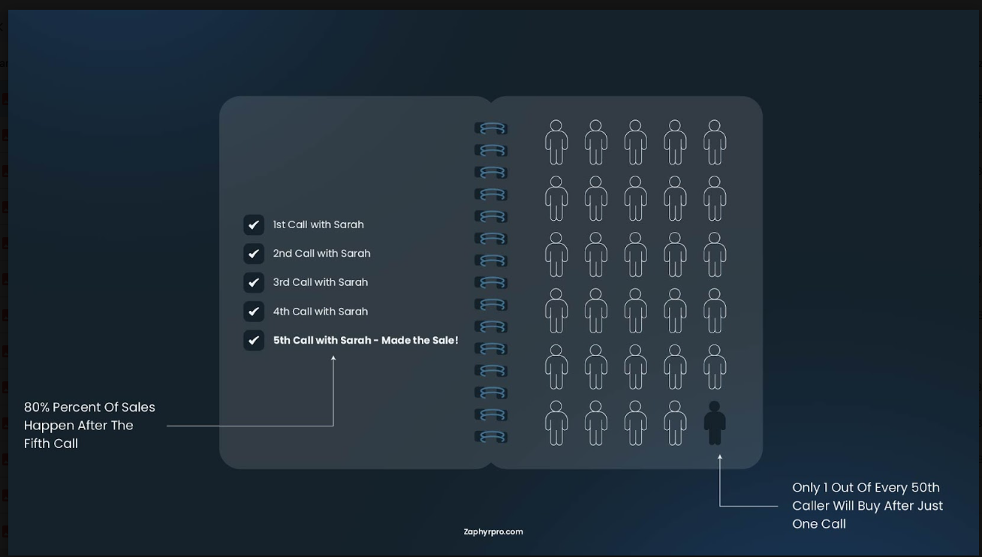Open the Zaphyrpro.com link

coord(493,531)
